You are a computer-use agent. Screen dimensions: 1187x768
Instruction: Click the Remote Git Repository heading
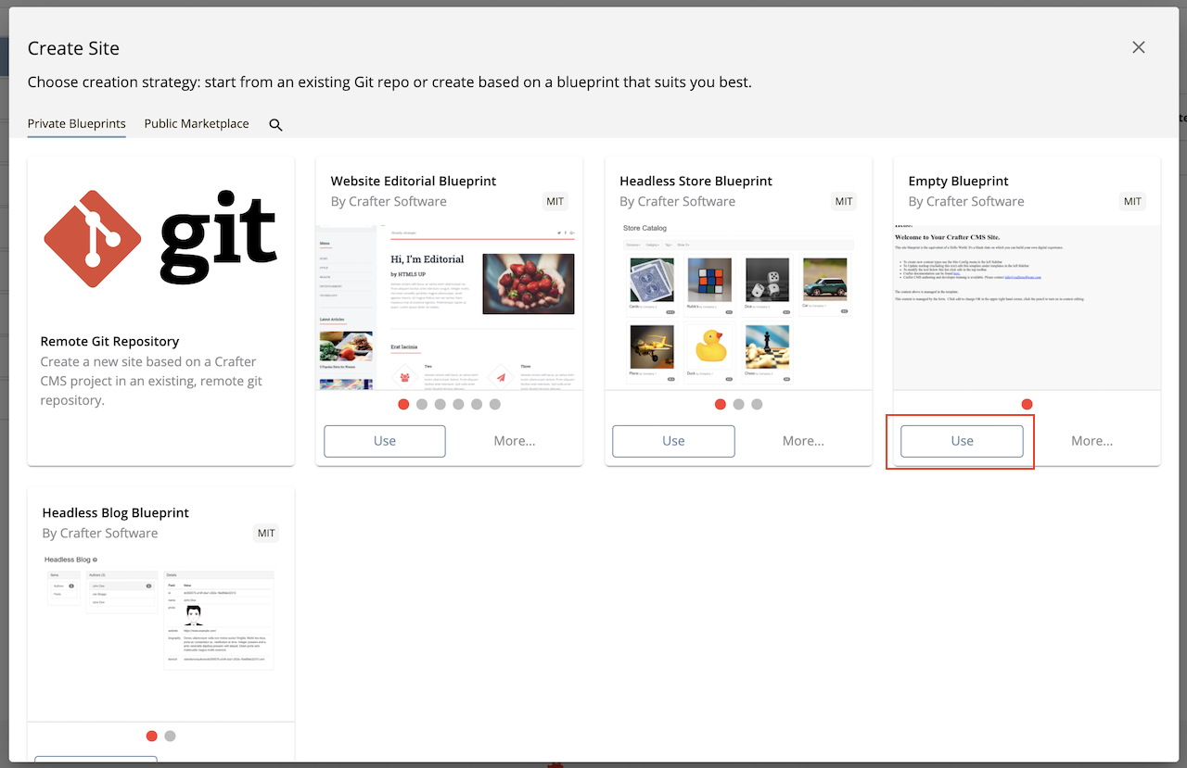[110, 341]
